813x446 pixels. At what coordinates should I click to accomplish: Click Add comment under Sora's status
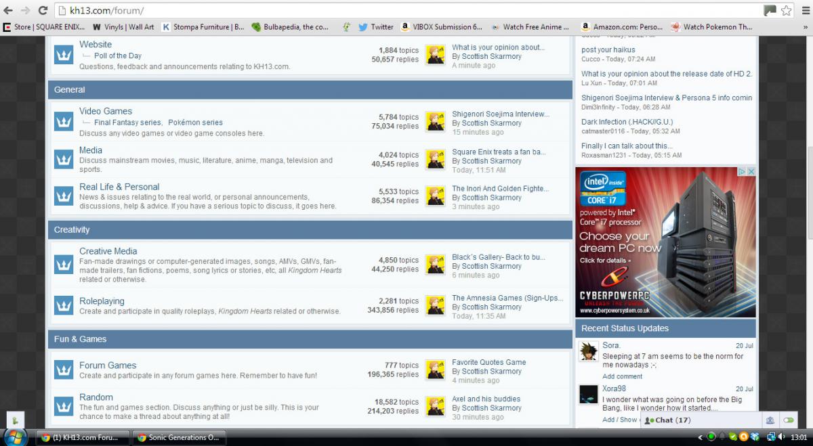[x=622, y=376]
